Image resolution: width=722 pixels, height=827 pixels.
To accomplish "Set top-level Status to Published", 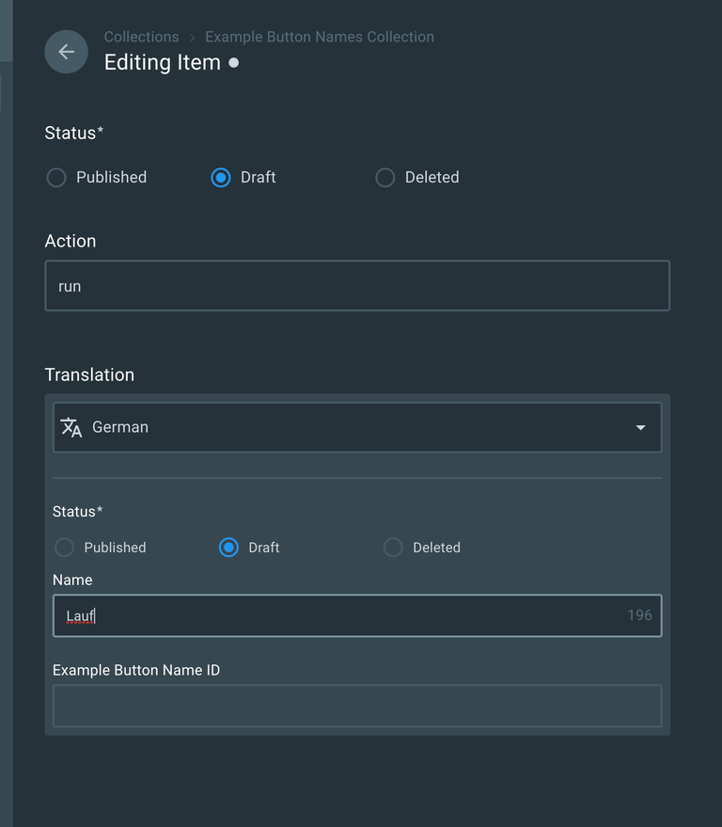I will click(56, 178).
